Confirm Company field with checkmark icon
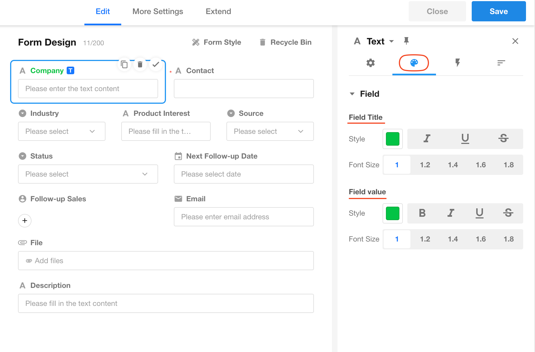This screenshot has width=535, height=352. (156, 65)
